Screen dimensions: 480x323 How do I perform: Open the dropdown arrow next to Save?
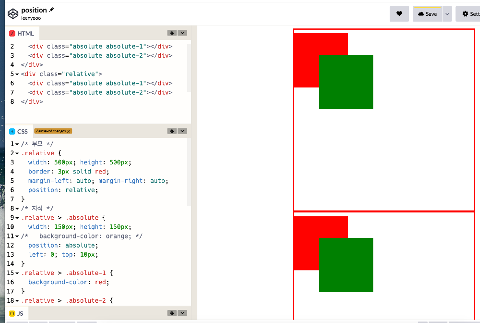pos(447,14)
